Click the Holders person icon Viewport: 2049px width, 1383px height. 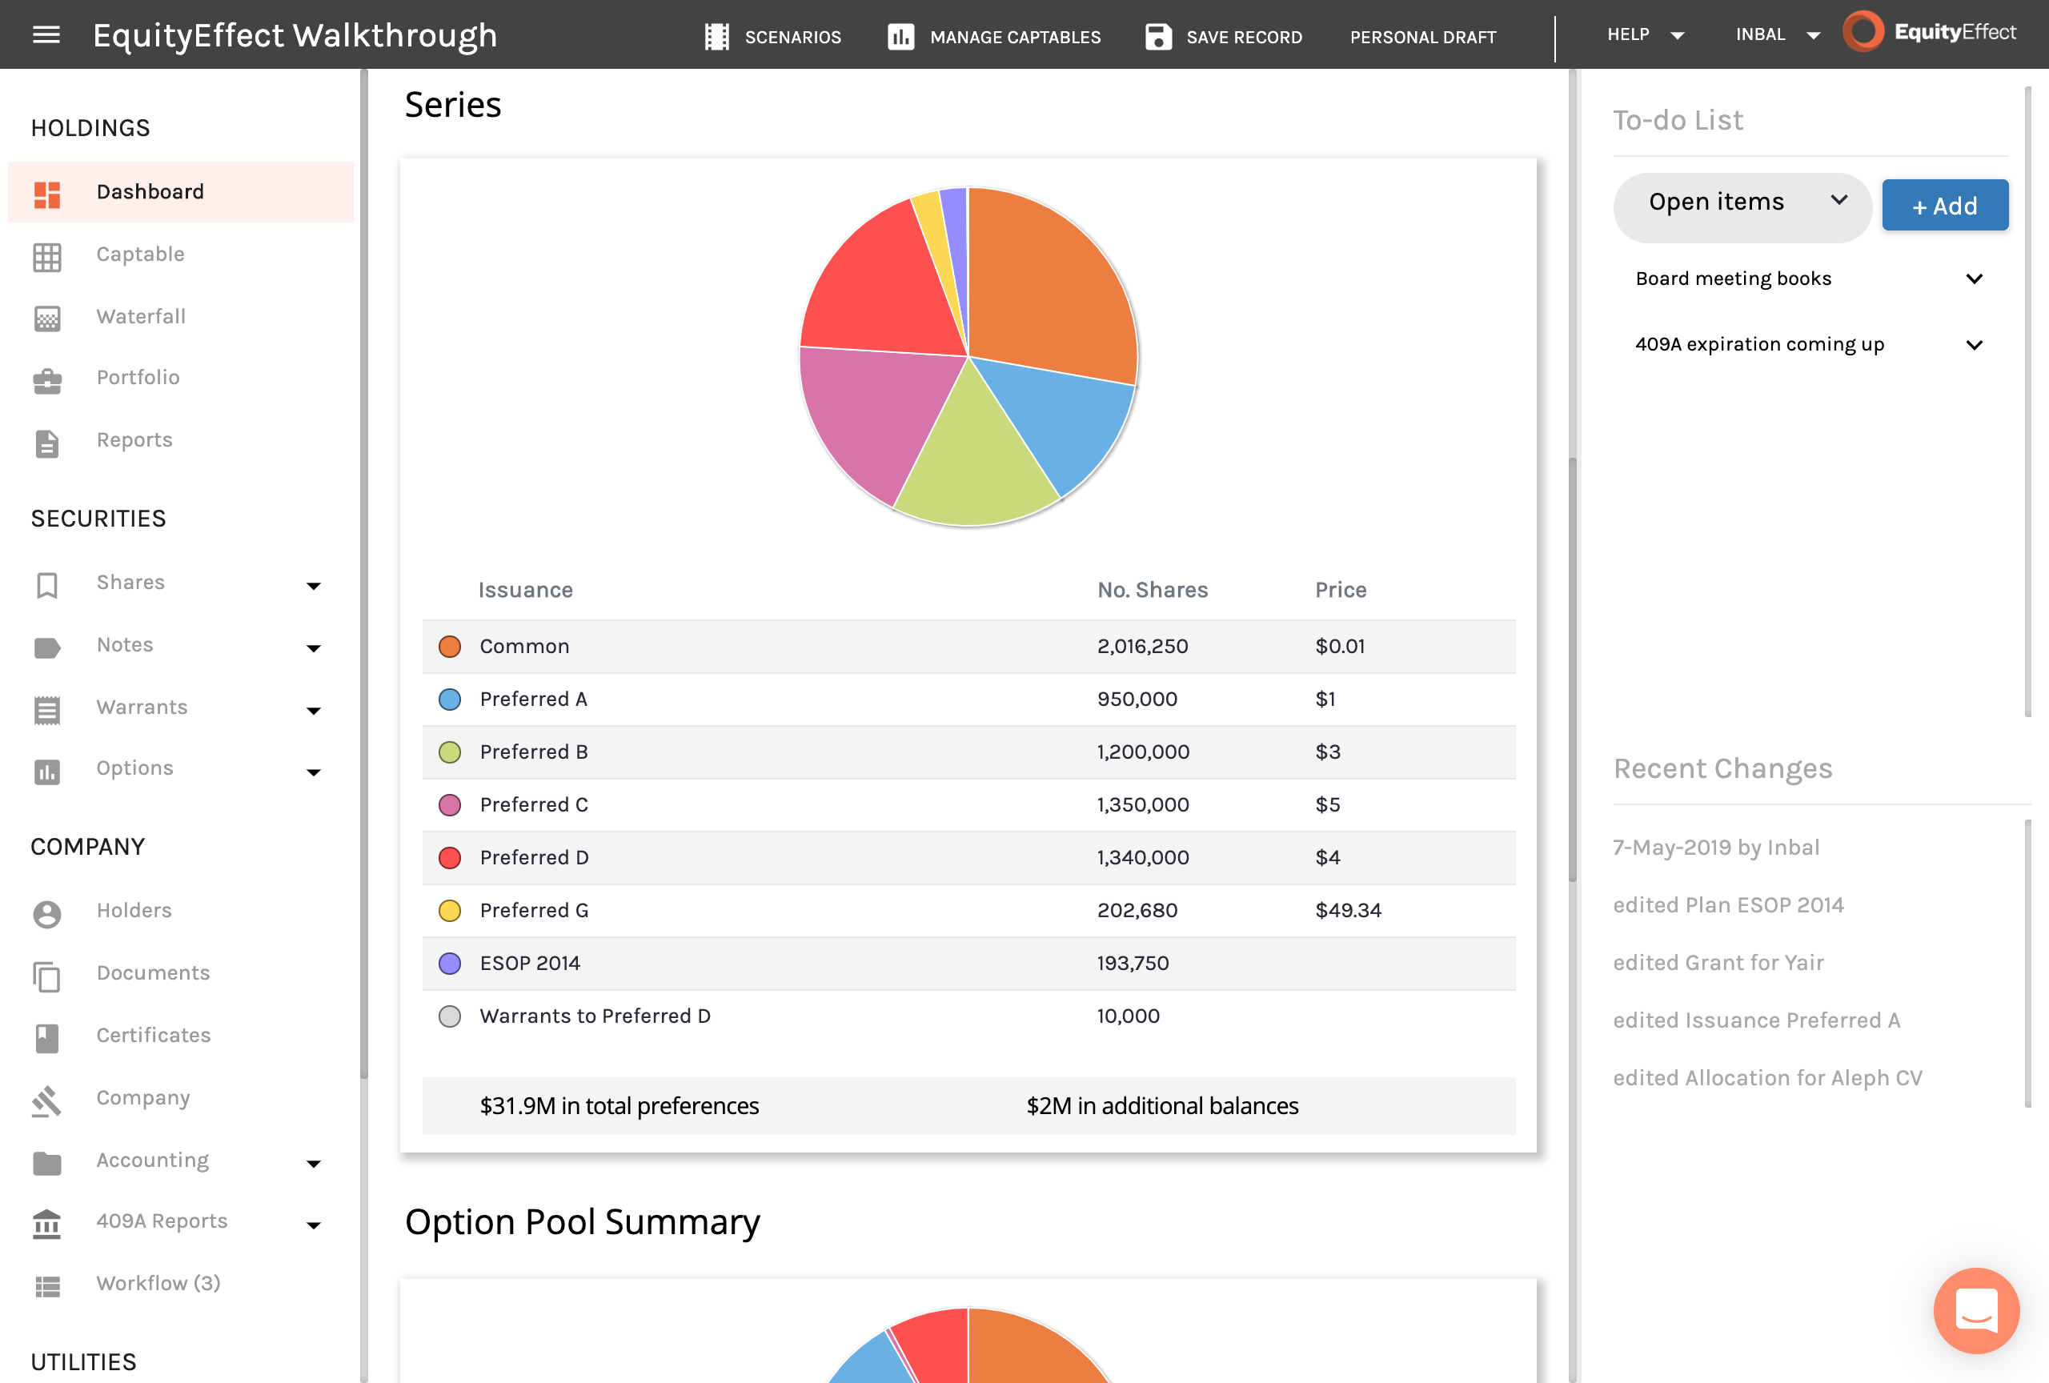coord(46,913)
